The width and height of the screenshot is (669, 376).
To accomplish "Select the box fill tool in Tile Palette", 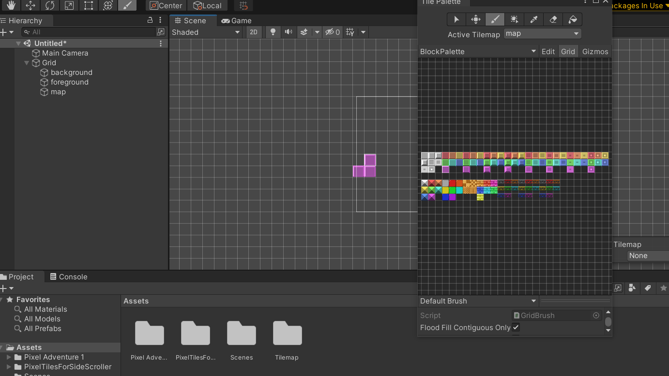I will (514, 19).
